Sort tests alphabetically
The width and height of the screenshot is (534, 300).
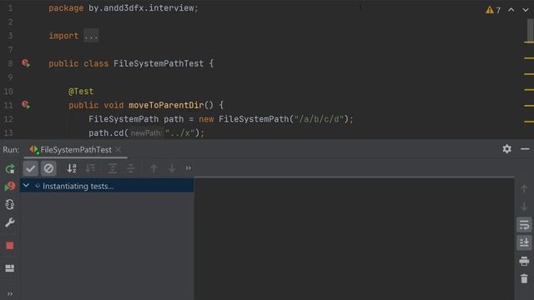[x=72, y=168]
